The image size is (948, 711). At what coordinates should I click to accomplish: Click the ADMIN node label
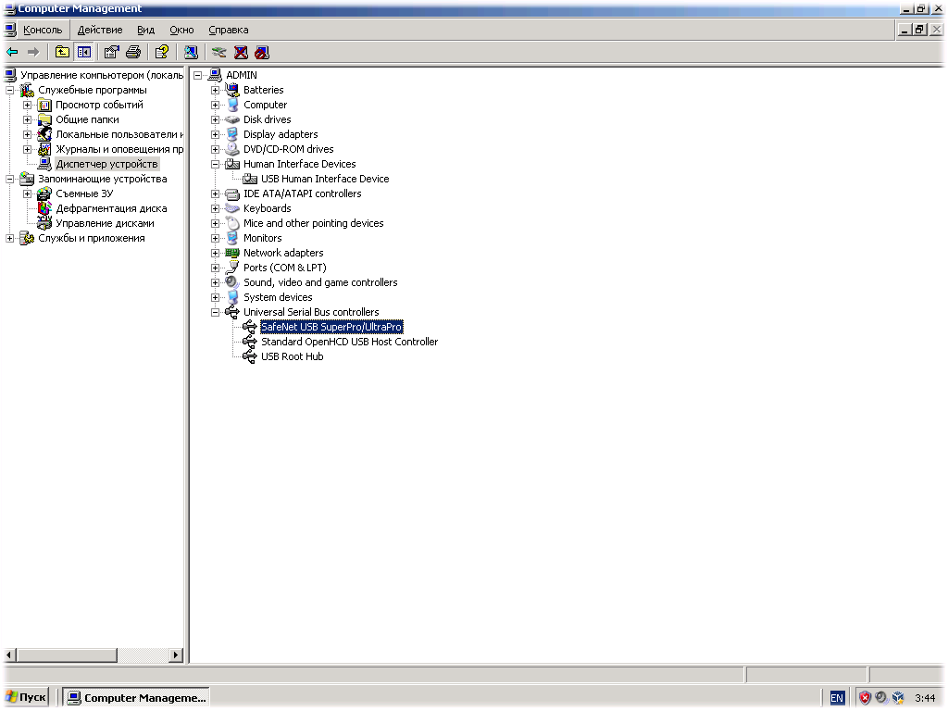coord(242,75)
